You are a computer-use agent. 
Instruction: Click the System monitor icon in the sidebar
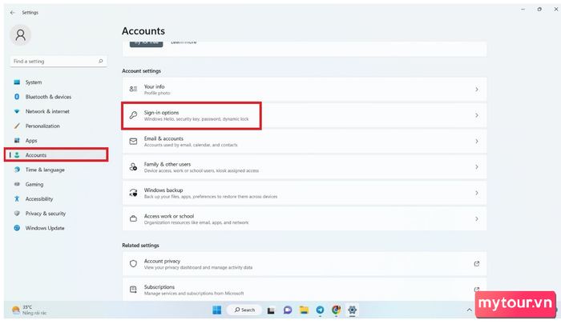tap(17, 82)
